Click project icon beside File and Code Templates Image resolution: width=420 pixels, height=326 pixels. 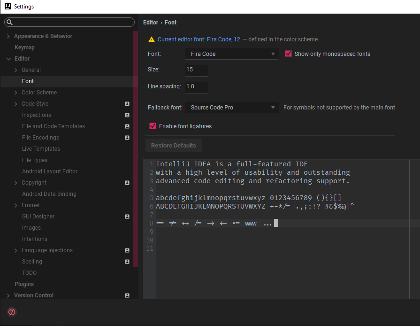[x=127, y=126]
